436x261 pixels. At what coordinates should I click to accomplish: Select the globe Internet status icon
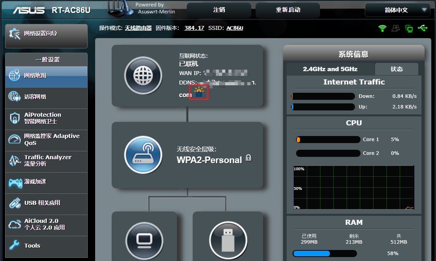coord(143,75)
